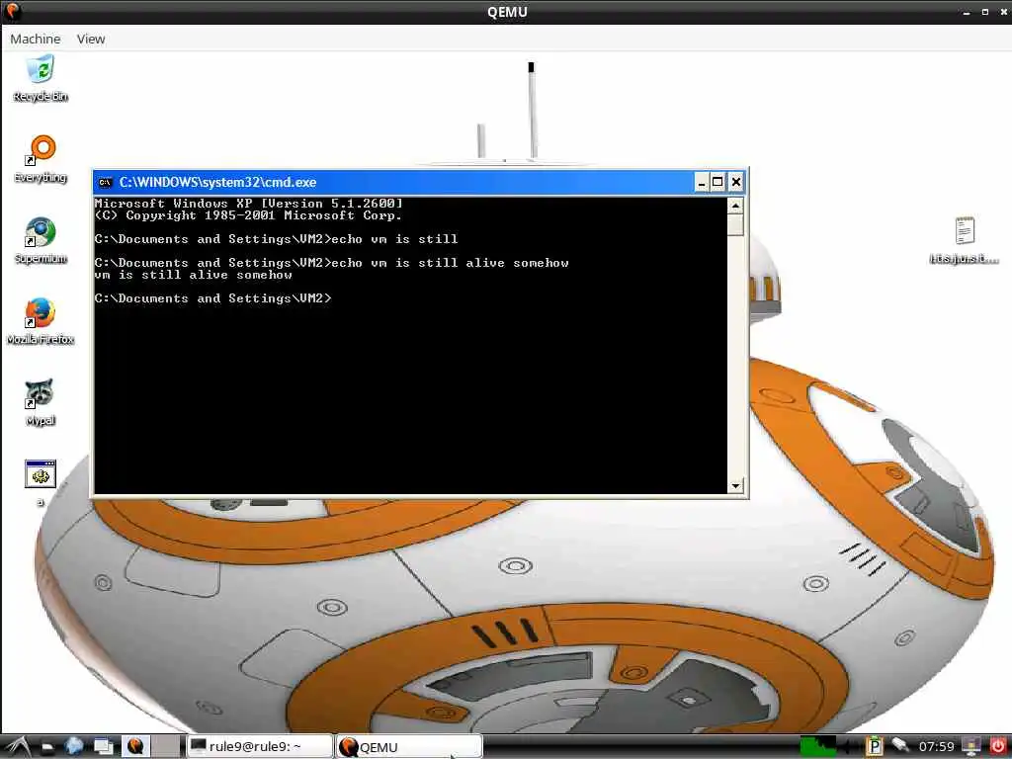Viewport: 1012px width, 759px height.
Task: Switch to the QEMU taskbar button
Action: coord(409,747)
